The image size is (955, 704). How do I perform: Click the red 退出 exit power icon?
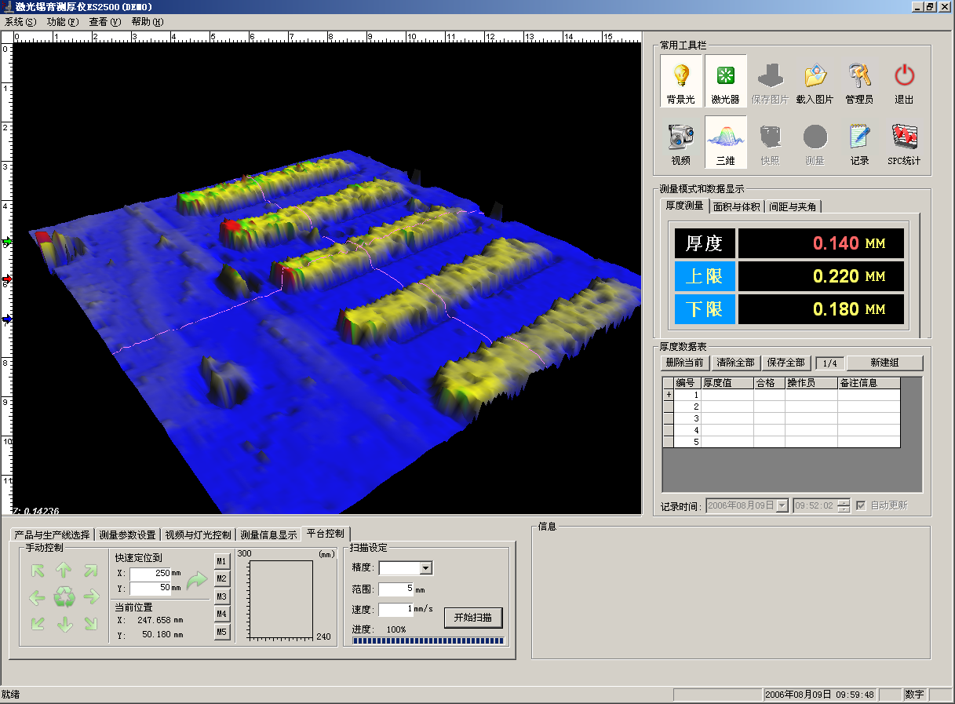pyautogui.click(x=904, y=76)
